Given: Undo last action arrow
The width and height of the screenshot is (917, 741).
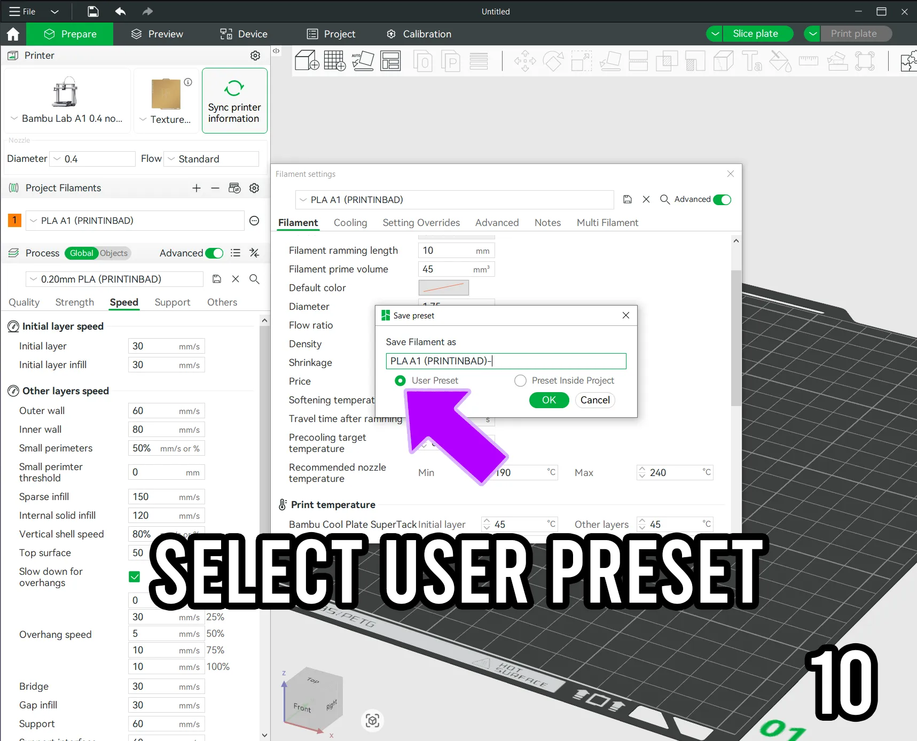Looking at the screenshot, I should (x=121, y=11).
